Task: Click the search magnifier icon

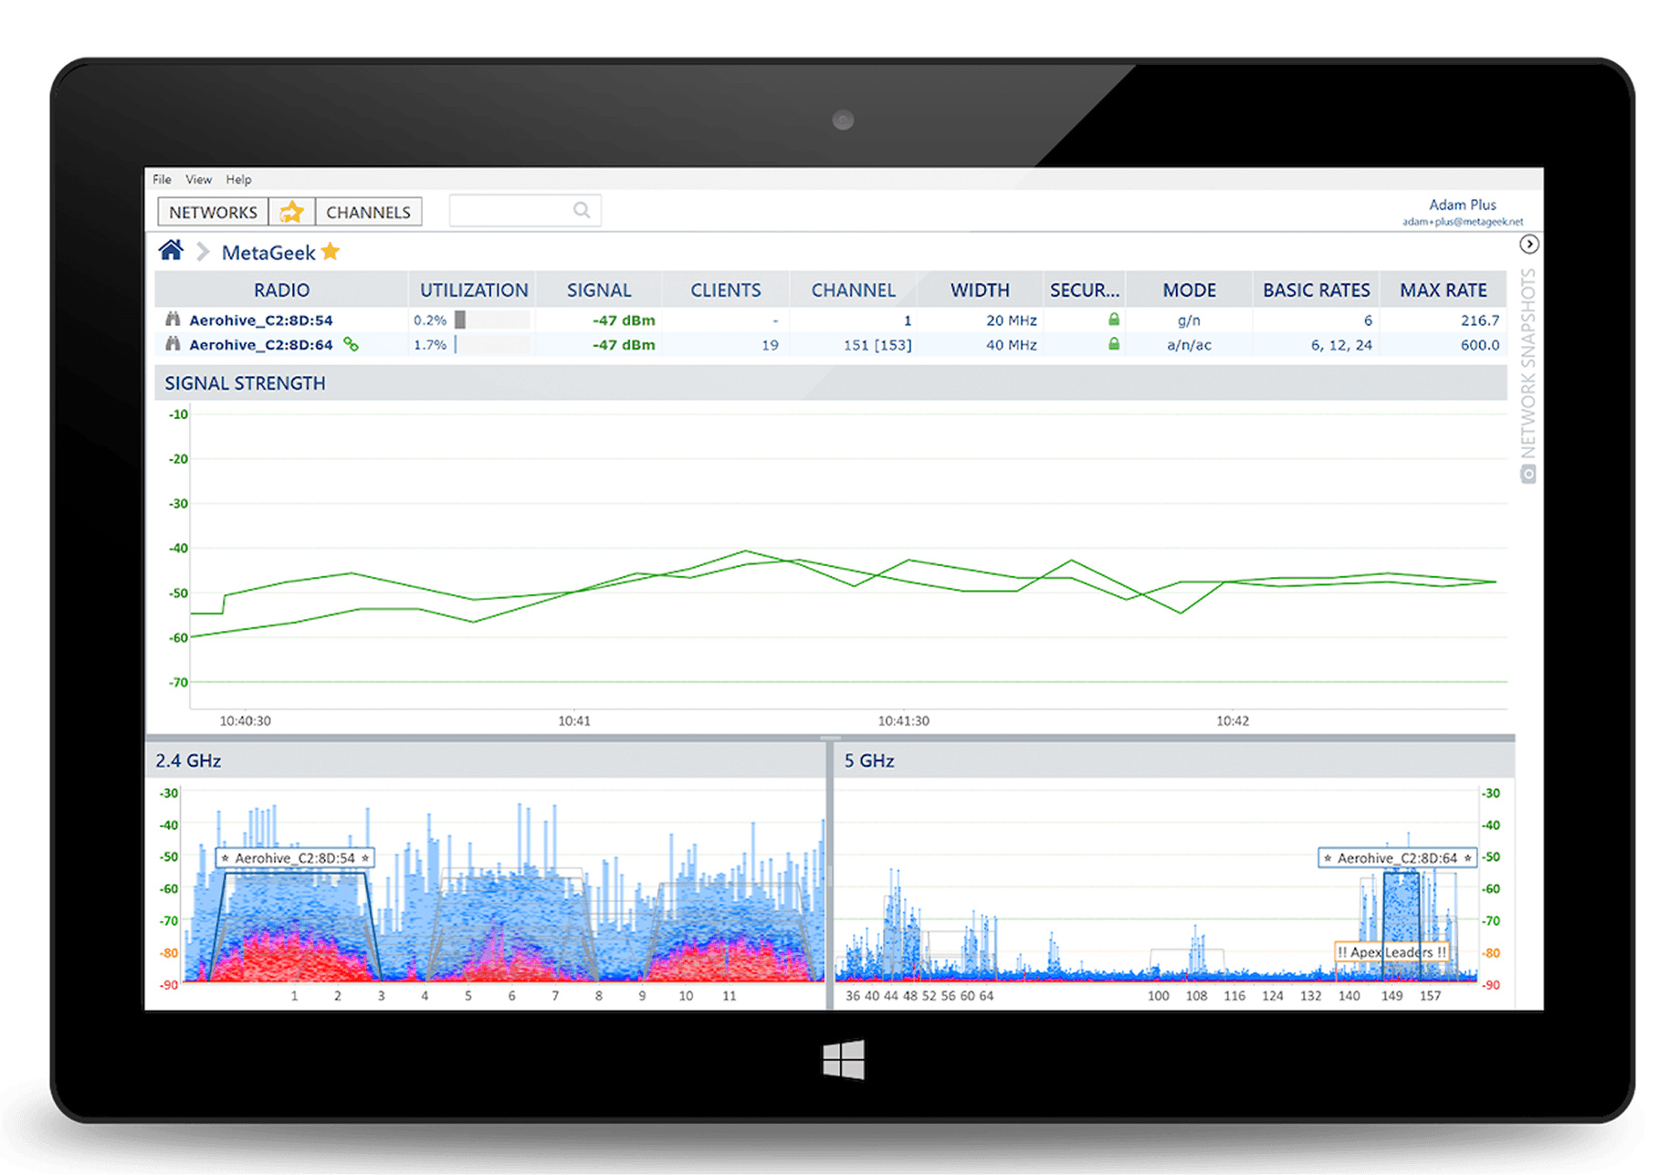Action: click(582, 211)
